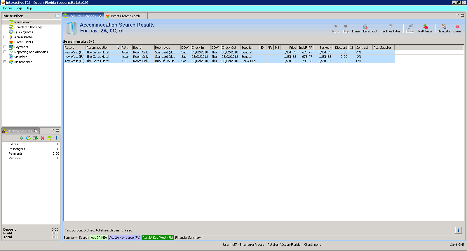This screenshot has width=467, height=251.
Task: Minimize the search results editor area
Action: click(457, 15)
